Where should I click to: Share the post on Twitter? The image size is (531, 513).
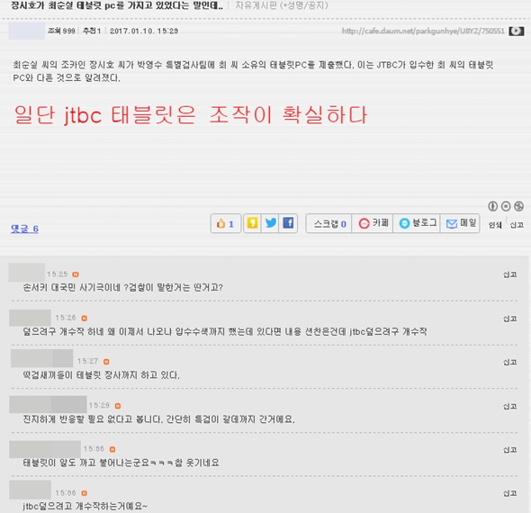pyautogui.click(x=270, y=223)
